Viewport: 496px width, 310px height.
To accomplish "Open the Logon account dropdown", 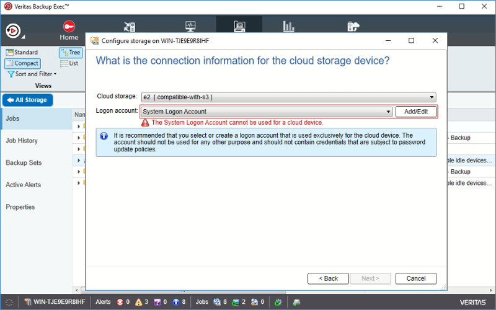I will click(267, 112).
